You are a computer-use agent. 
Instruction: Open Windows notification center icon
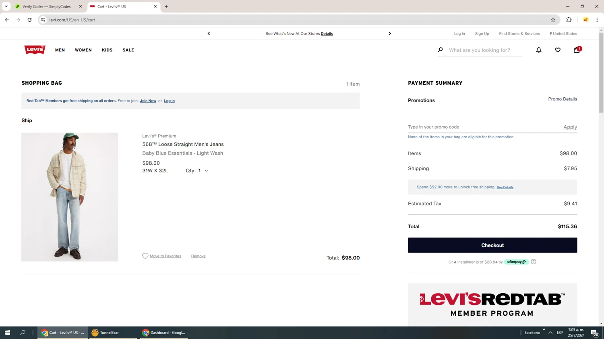coord(594,333)
